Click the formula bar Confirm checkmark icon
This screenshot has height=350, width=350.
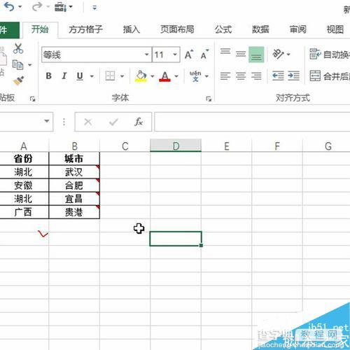coord(113,122)
